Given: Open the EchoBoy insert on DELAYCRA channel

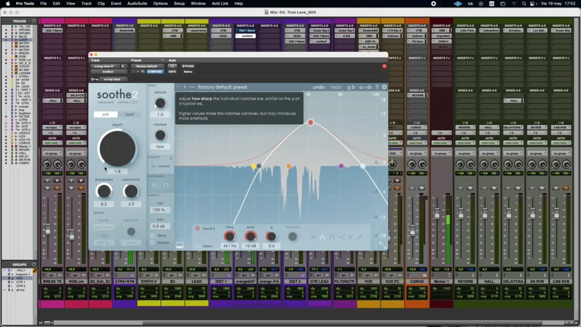Looking at the screenshot, I should [x=513, y=31].
